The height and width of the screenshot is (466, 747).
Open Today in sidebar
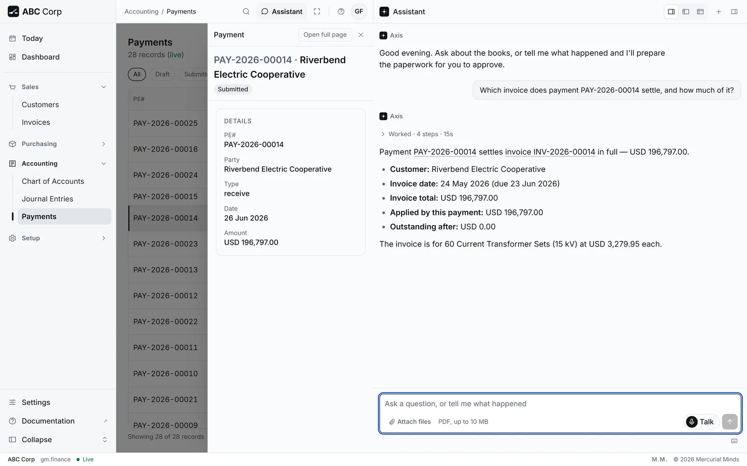click(58, 38)
